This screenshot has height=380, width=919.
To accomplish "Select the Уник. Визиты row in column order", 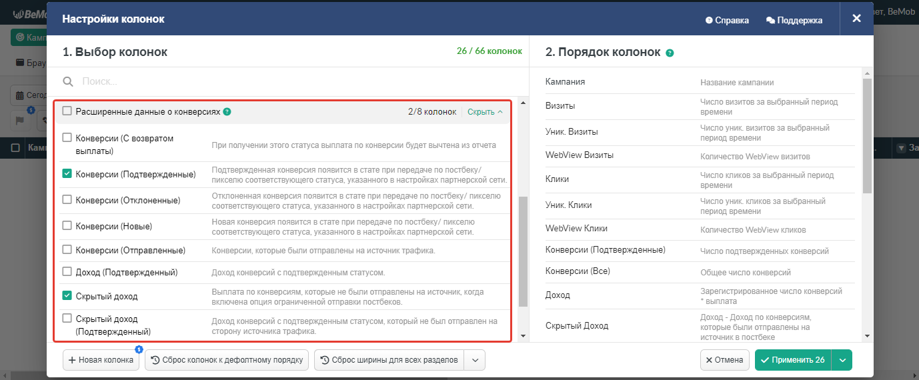I will (x=700, y=132).
